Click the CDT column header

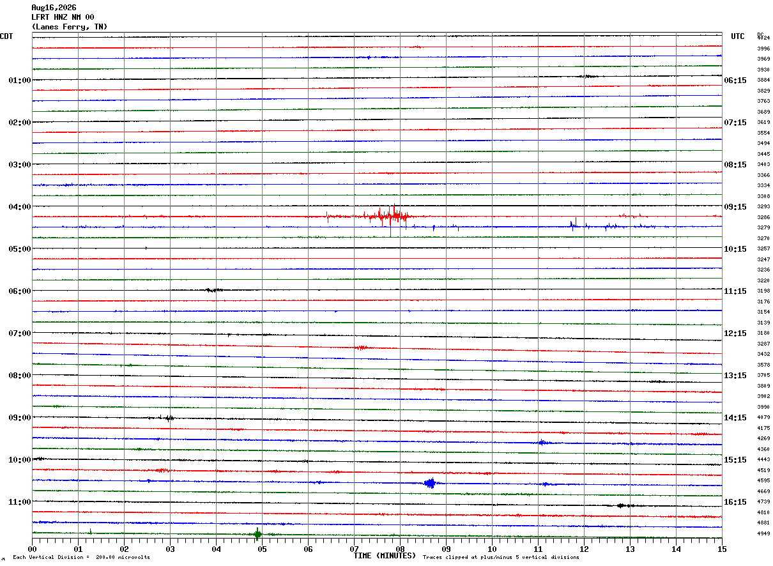pyautogui.click(x=6, y=36)
